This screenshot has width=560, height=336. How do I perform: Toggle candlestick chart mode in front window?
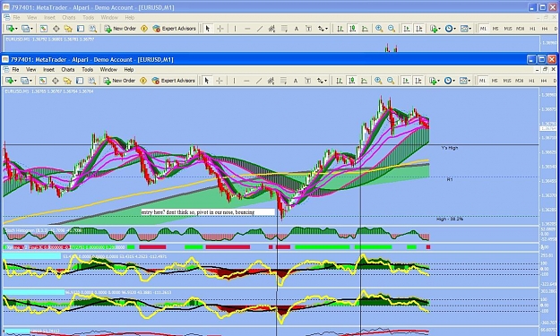tap(351, 81)
